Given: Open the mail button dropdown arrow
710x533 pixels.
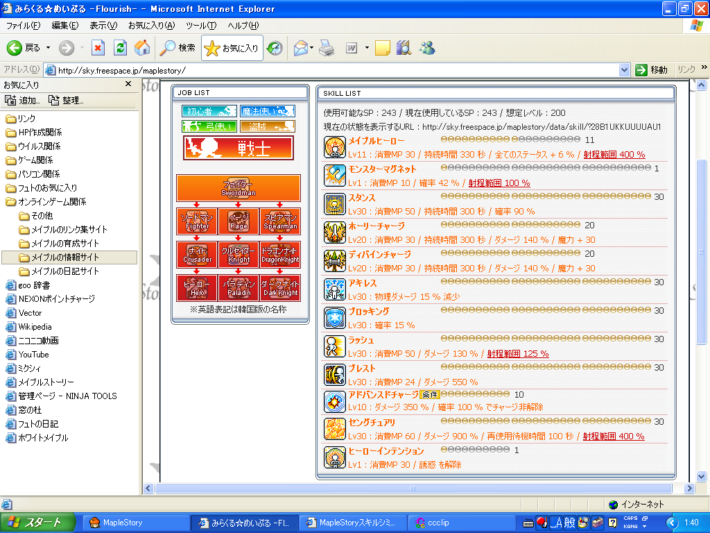Looking at the screenshot, I should [311, 48].
